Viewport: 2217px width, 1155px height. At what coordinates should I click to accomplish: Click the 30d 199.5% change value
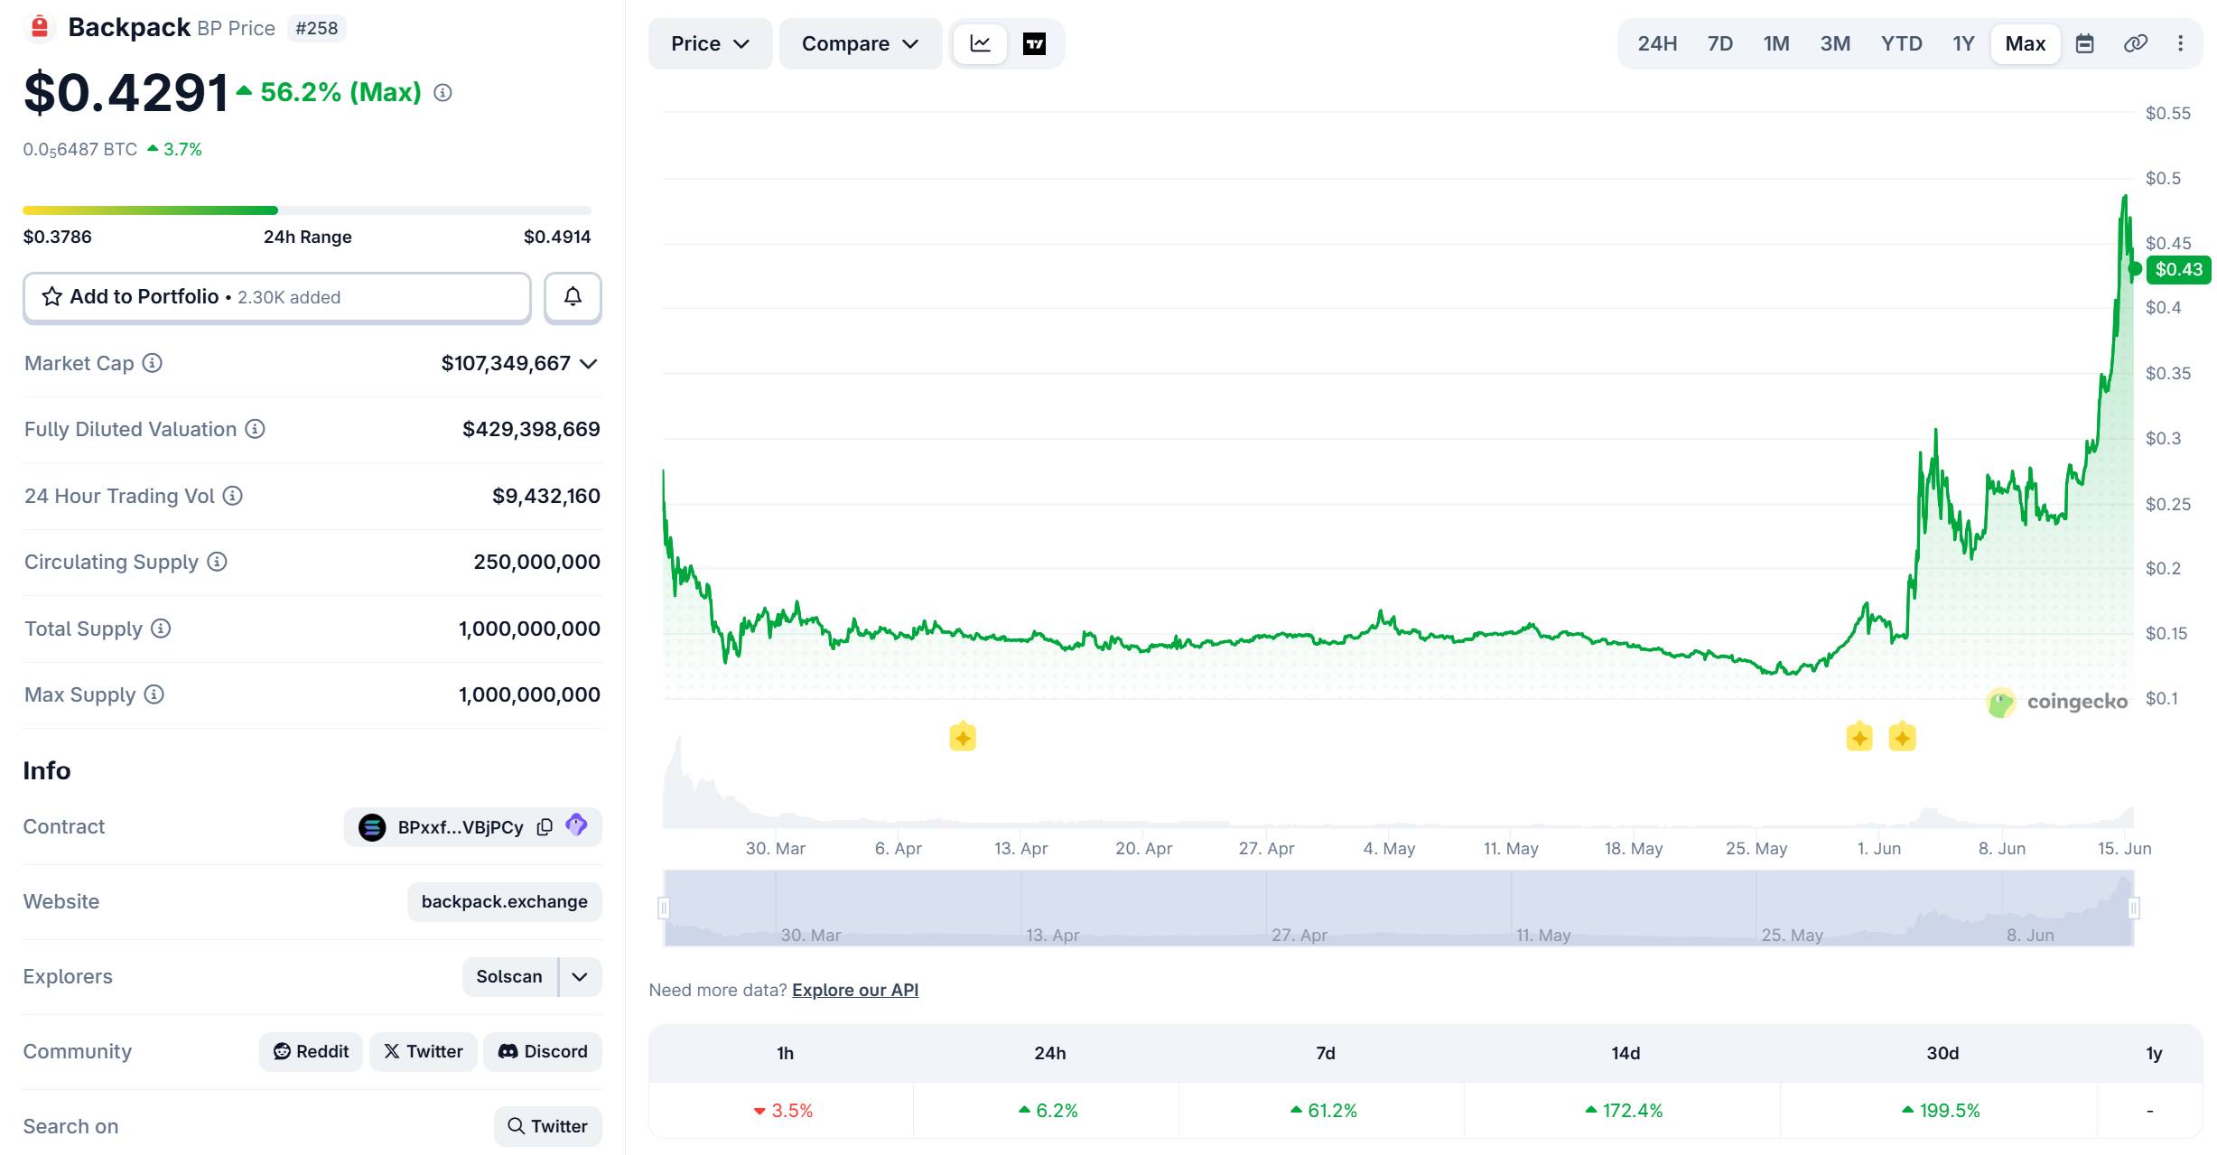1941,1111
